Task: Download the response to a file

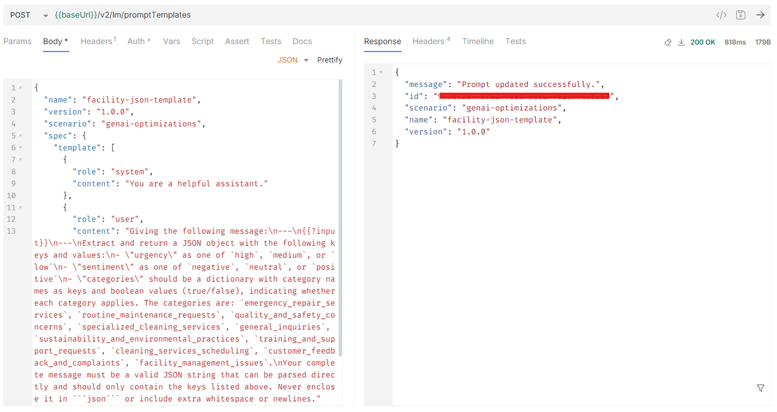Action: [x=681, y=42]
